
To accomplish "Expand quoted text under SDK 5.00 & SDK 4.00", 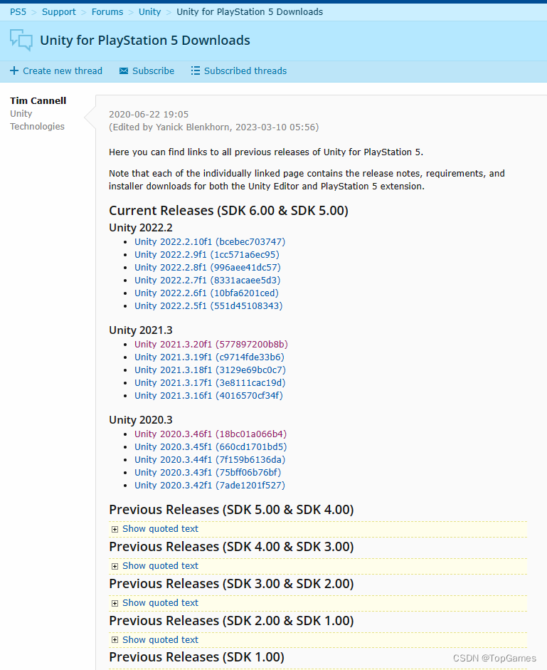I will [160, 528].
